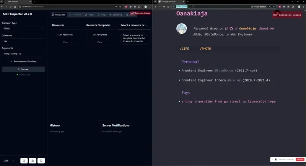Open the Transport Type STDIO dropdown

point(23,28)
